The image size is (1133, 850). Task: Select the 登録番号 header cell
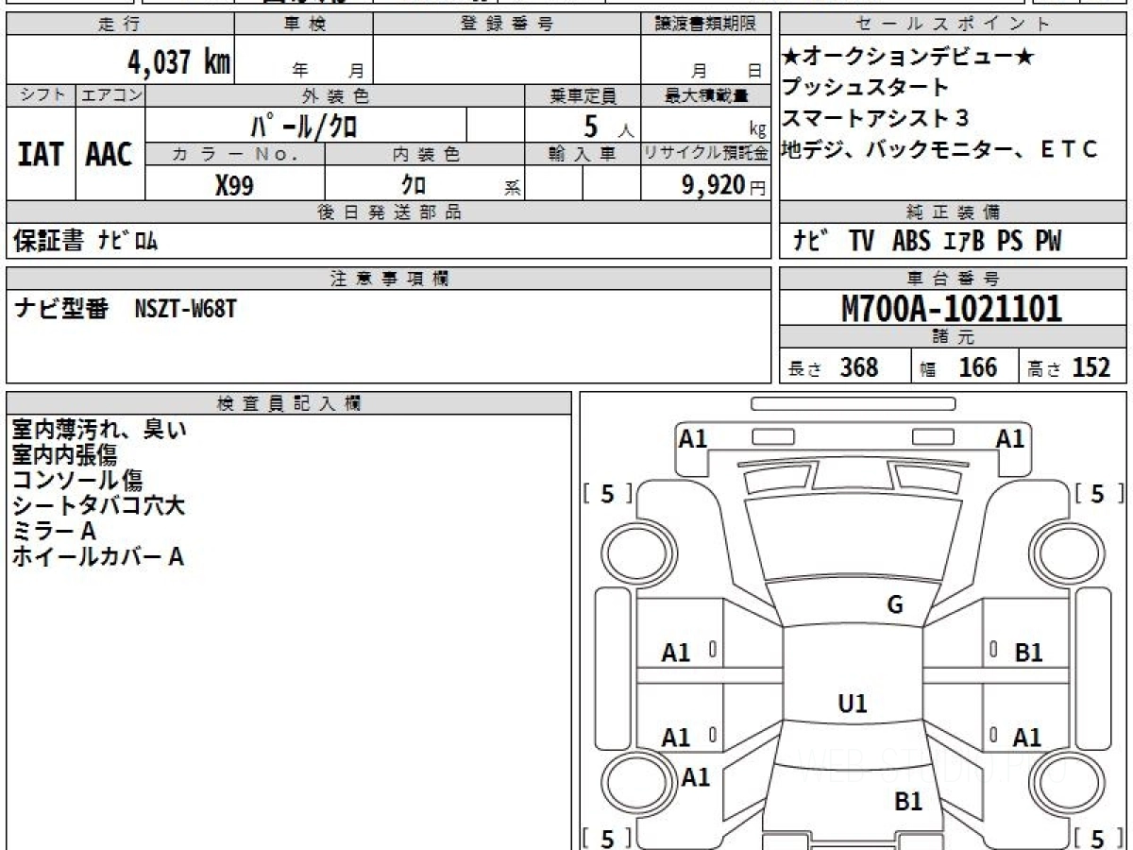point(507,25)
